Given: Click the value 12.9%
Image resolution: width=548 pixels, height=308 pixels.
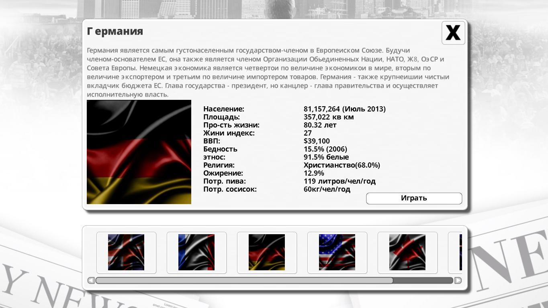Looking at the screenshot, I should pos(314,173).
